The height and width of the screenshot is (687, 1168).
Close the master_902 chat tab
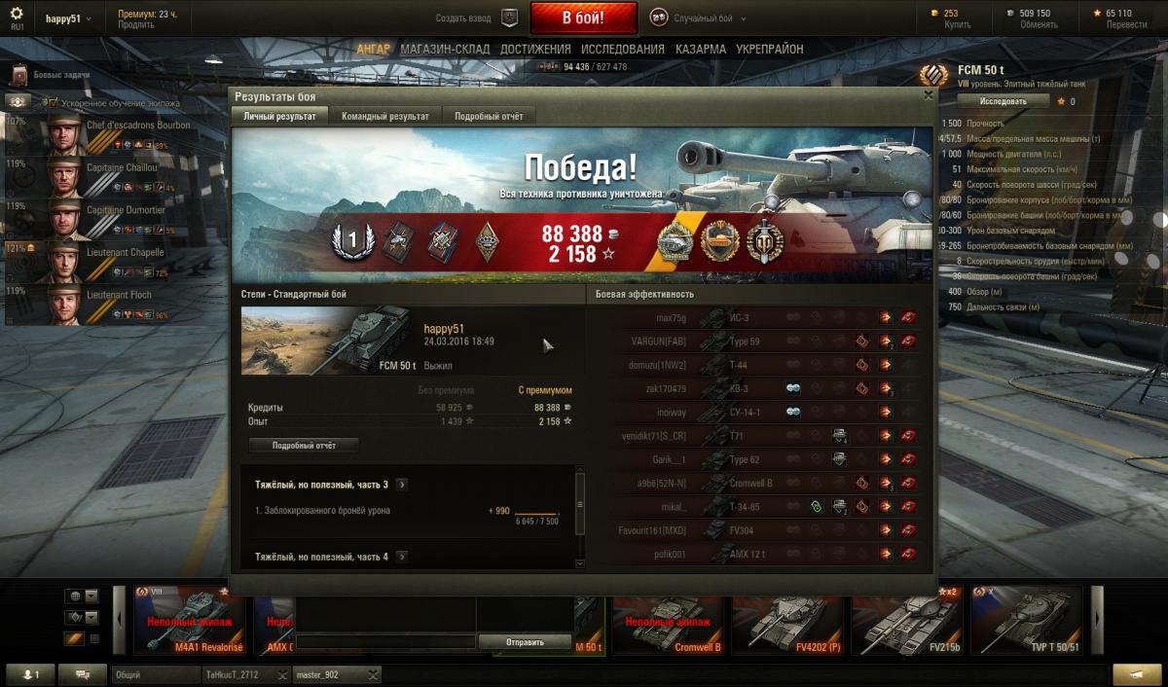373,674
